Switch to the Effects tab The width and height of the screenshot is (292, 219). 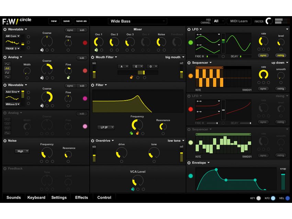tap(81, 197)
